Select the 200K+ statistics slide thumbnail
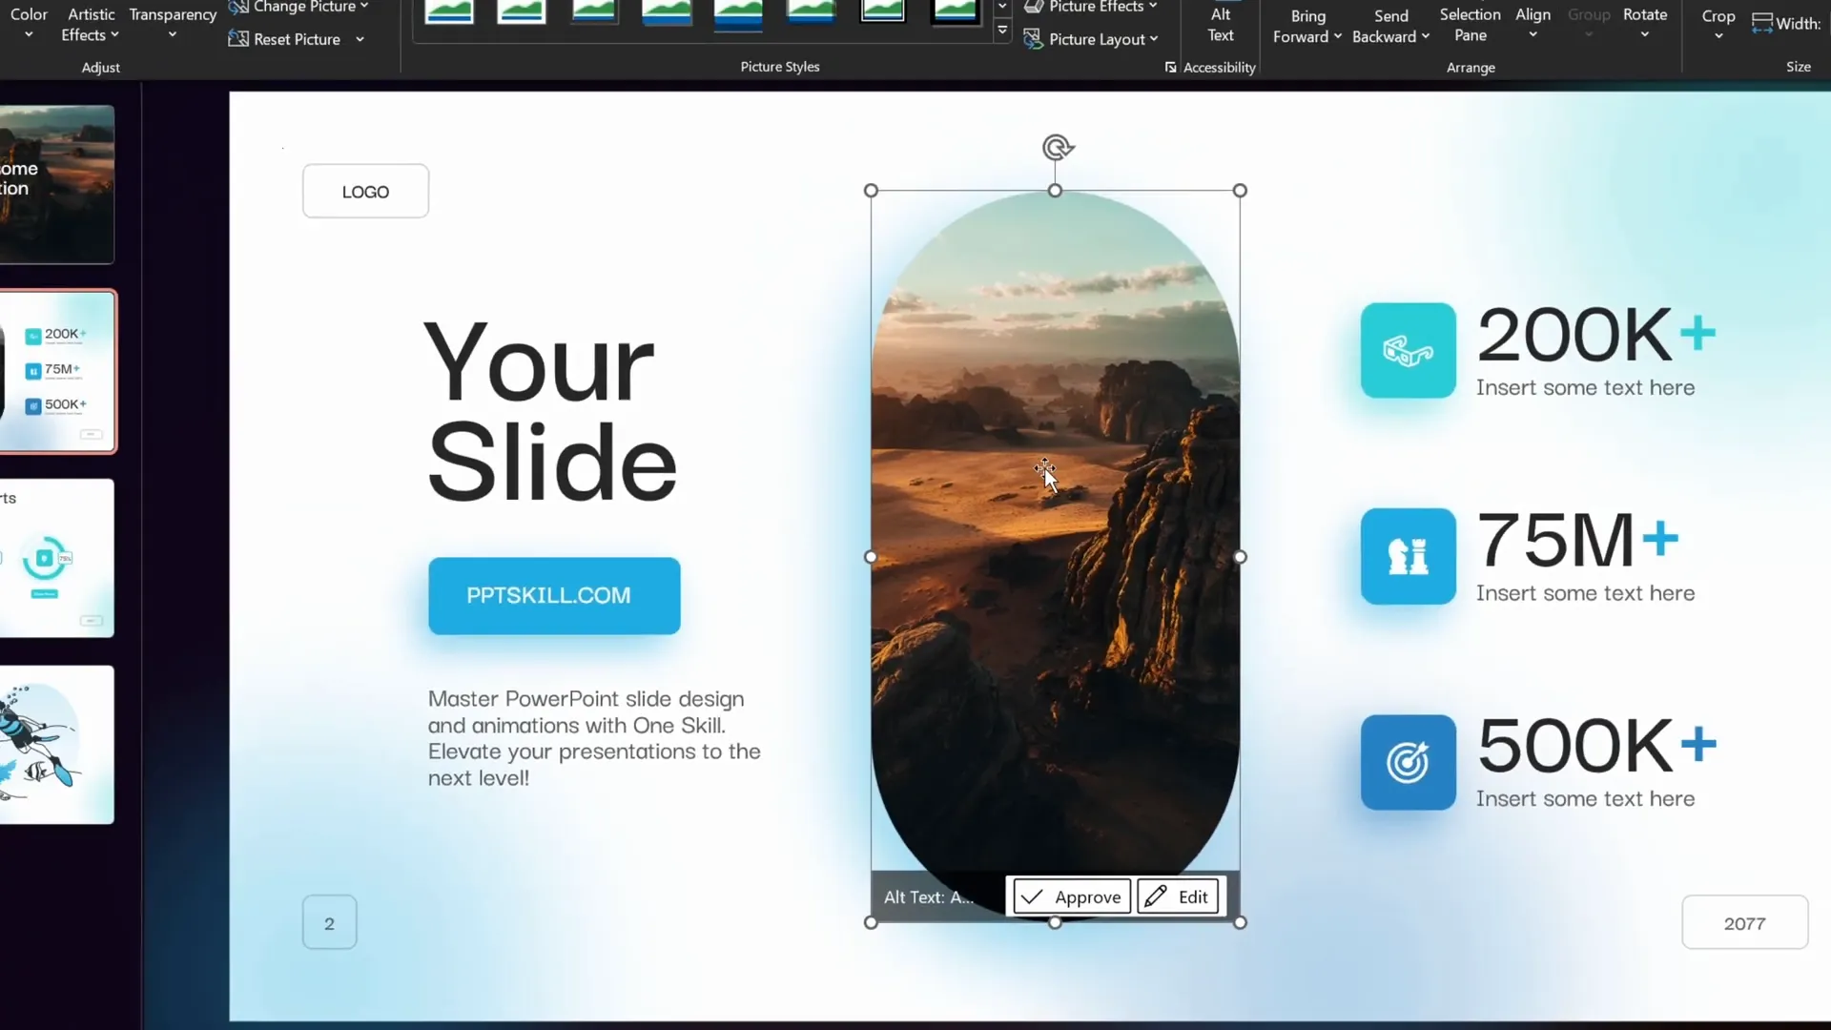1831x1030 pixels. pos(58,371)
